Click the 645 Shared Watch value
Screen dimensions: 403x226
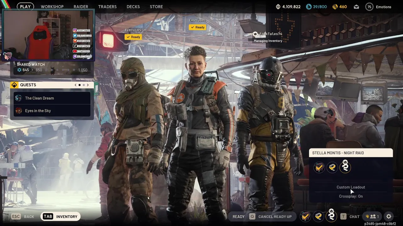point(26,70)
